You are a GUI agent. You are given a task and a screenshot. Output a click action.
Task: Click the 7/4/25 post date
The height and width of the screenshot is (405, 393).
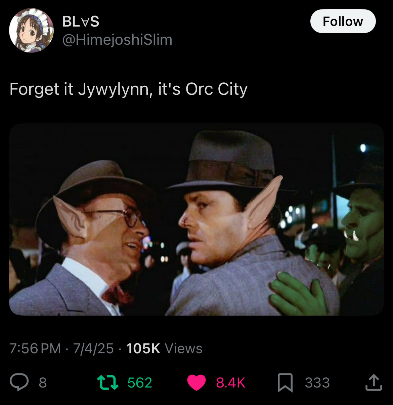tap(93, 349)
